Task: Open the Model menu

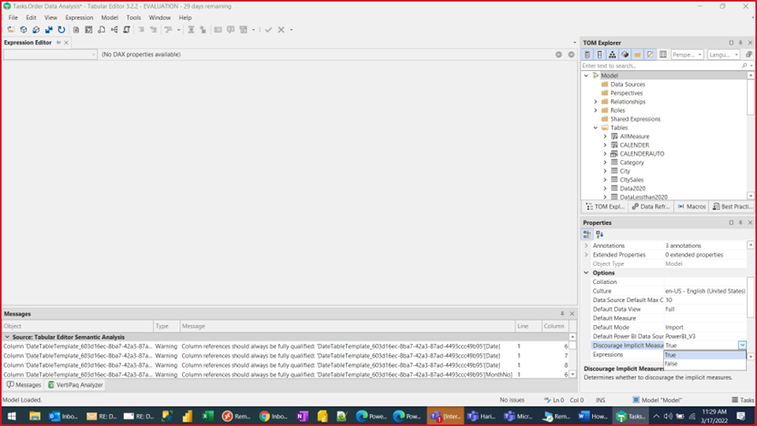Action: [x=109, y=17]
